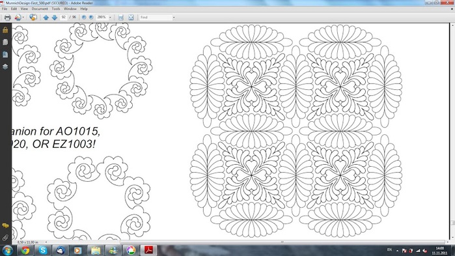Open the Document menu

click(x=40, y=9)
